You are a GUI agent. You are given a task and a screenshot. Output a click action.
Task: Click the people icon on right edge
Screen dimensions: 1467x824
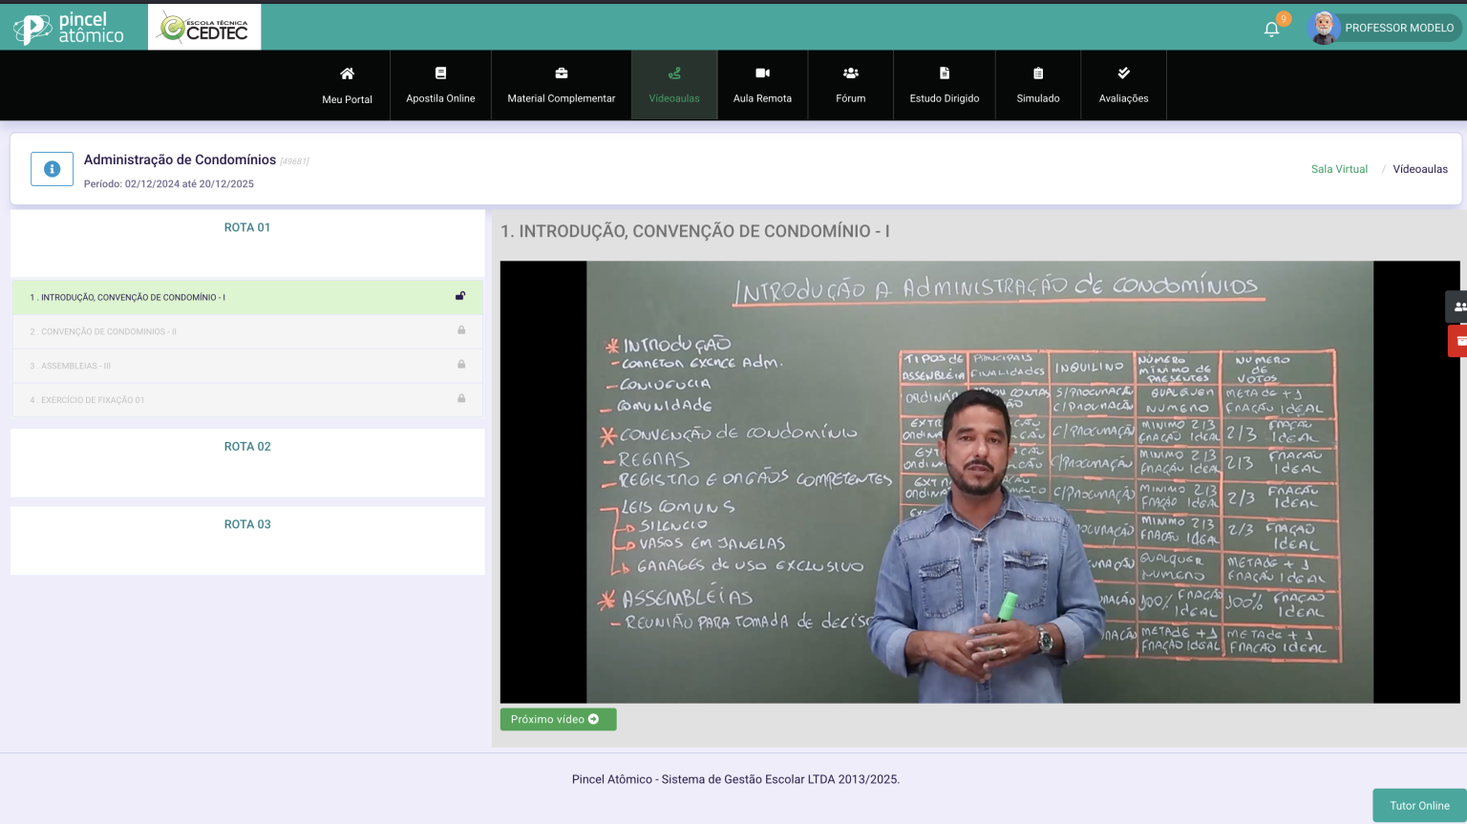pos(1458,306)
